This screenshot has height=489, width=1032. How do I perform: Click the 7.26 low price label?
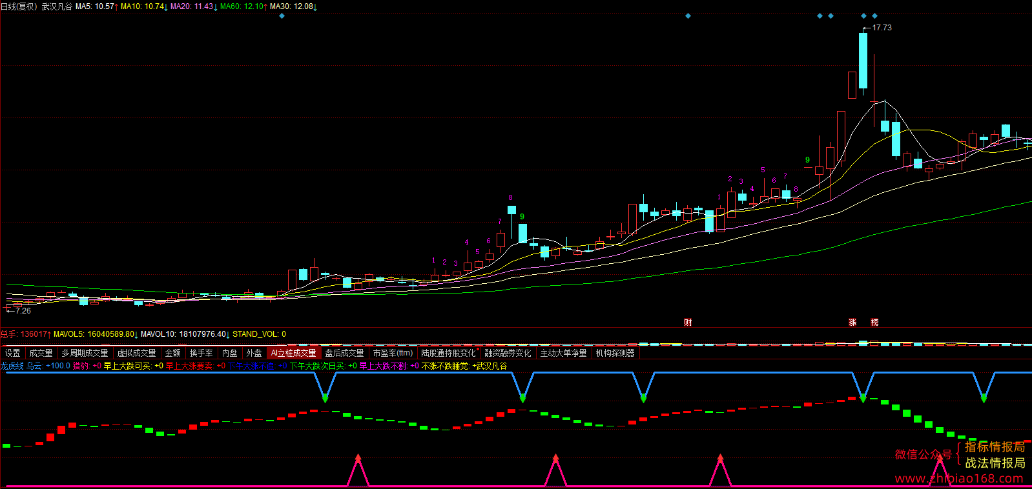pos(23,311)
